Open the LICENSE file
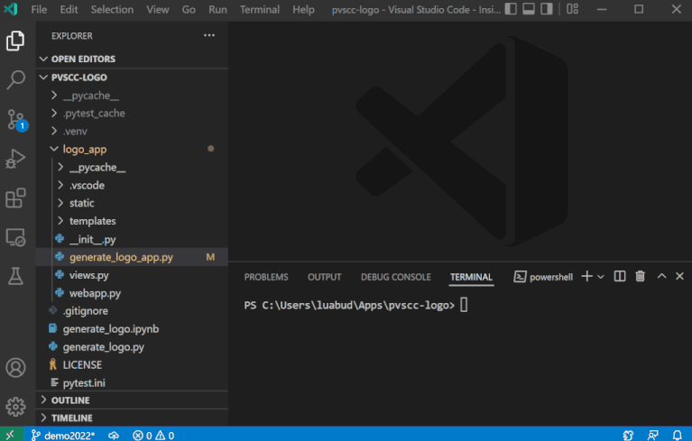 click(x=132, y=364)
